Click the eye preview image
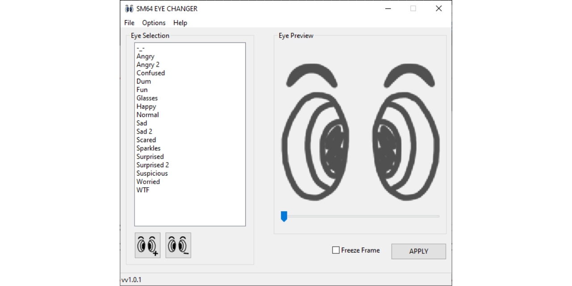 [x=360, y=132]
